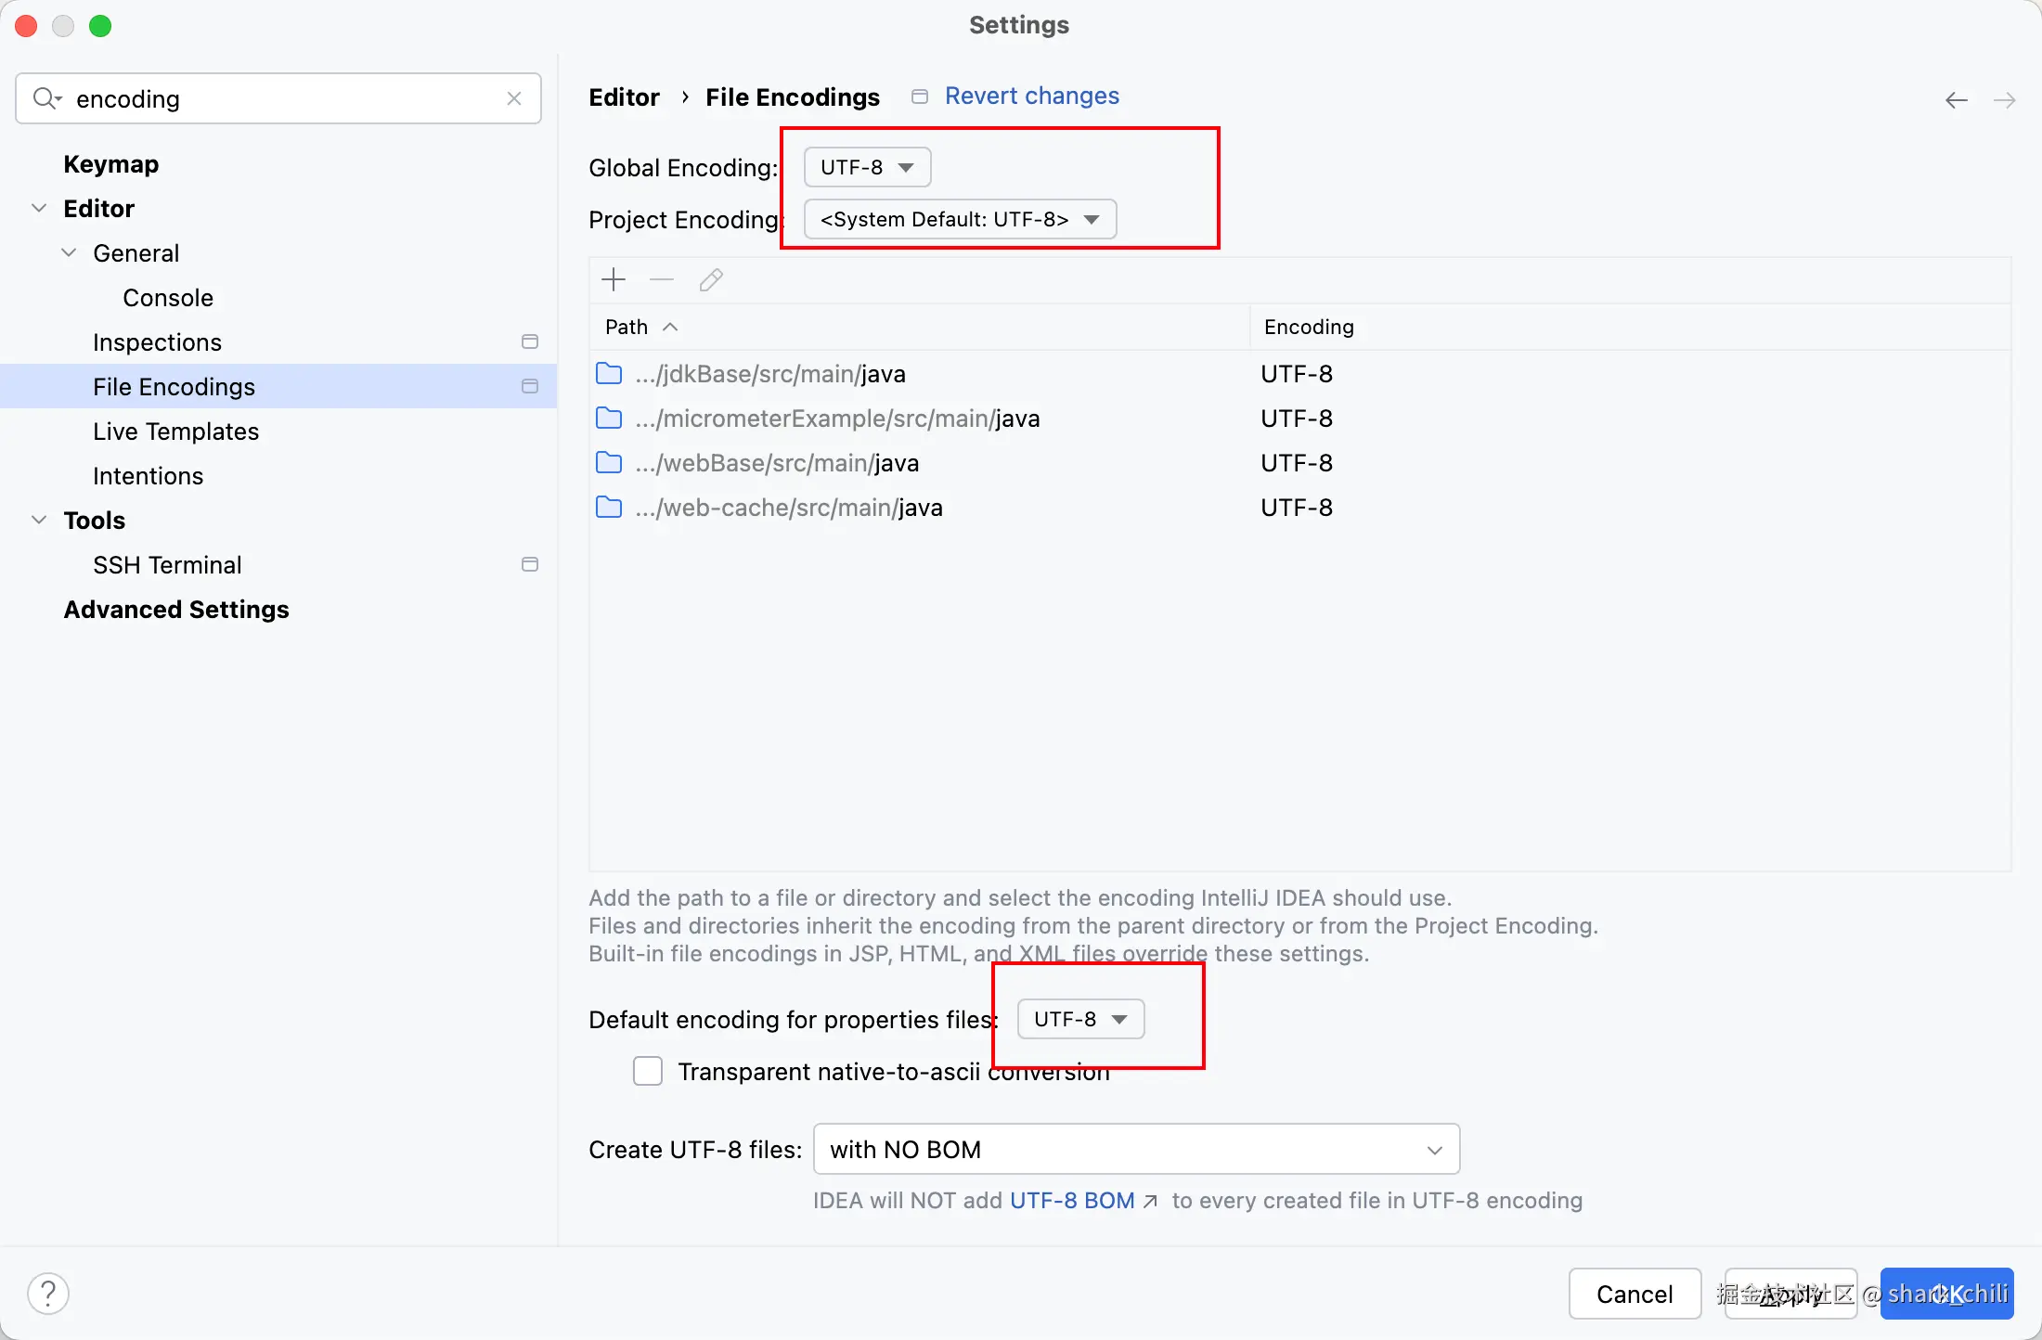The height and width of the screenshot is (1340, 2042).
Task: Open help via the question mark icon
Action: pos(48,1293)
